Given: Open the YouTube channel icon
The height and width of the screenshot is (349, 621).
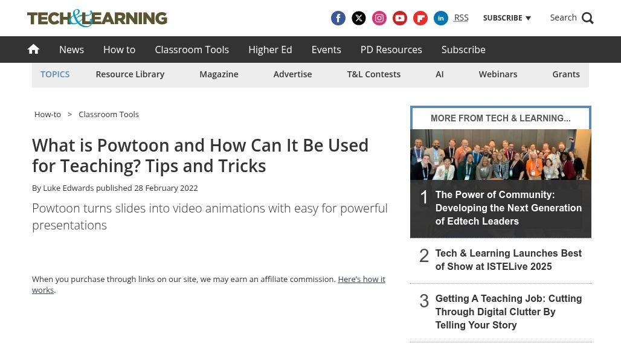Looking at the screenshot, I should [400, 18].
